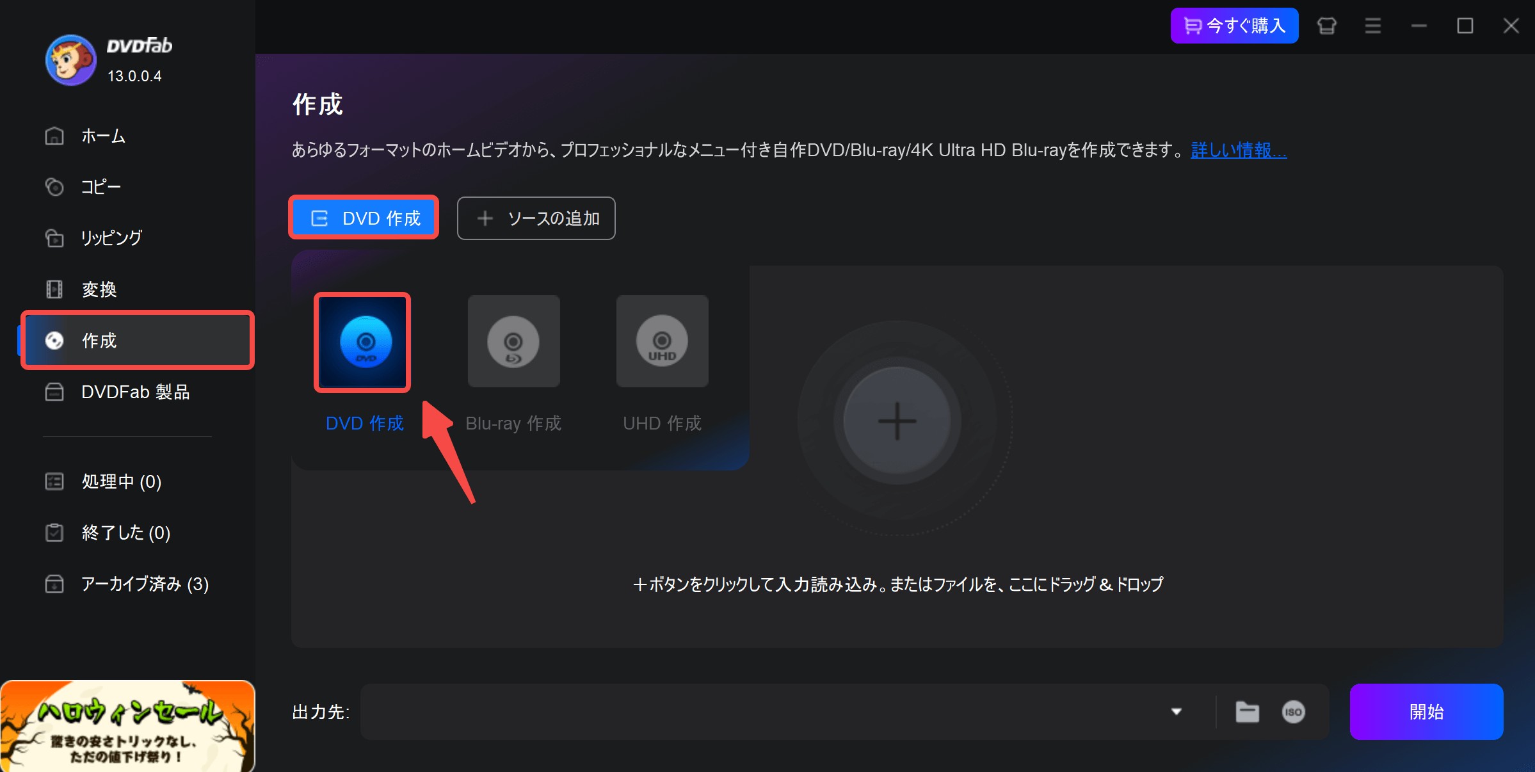Select 作成 creator module in sidebar

138,341
